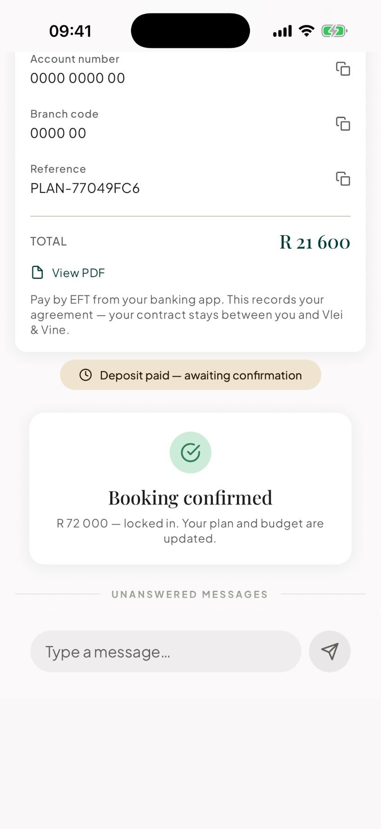Tap the account number 0000 0000 00
Viewport: 381px width, 829px height.
78,78
